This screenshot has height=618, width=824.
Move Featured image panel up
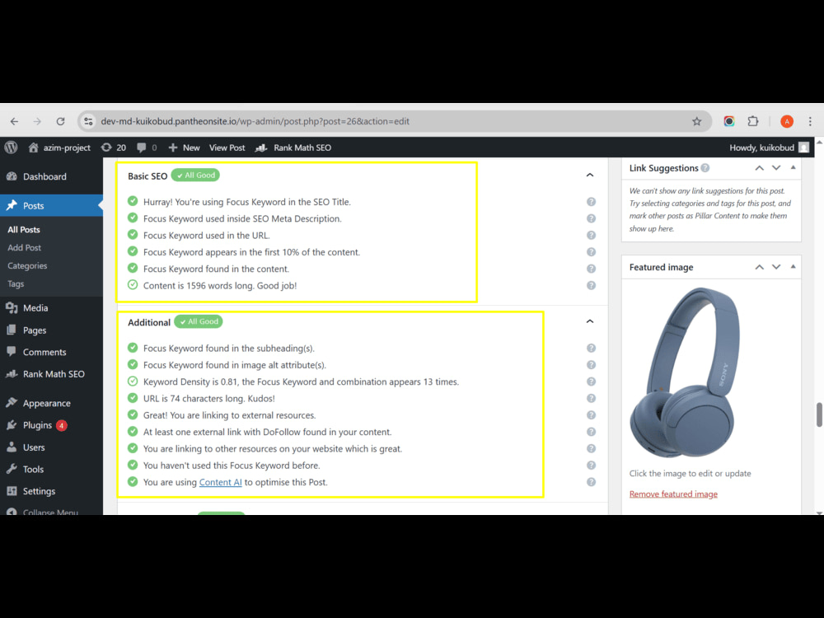pos(760,267)
